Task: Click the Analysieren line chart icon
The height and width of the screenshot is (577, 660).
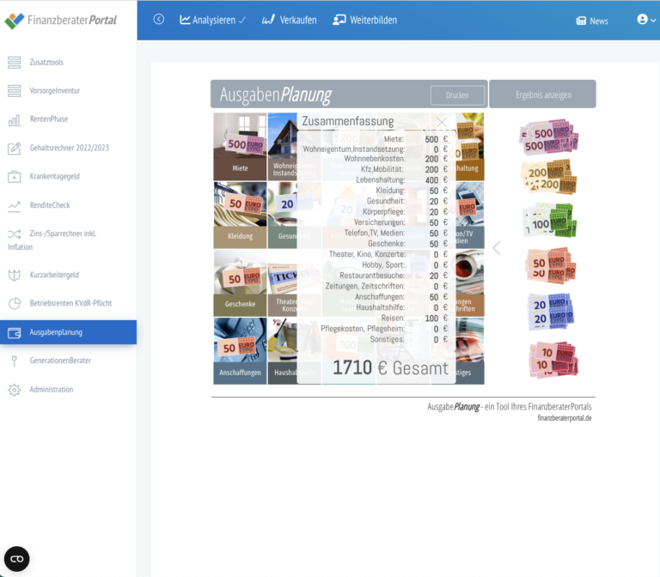Action: pyautogui.click(x=185, y=20)
